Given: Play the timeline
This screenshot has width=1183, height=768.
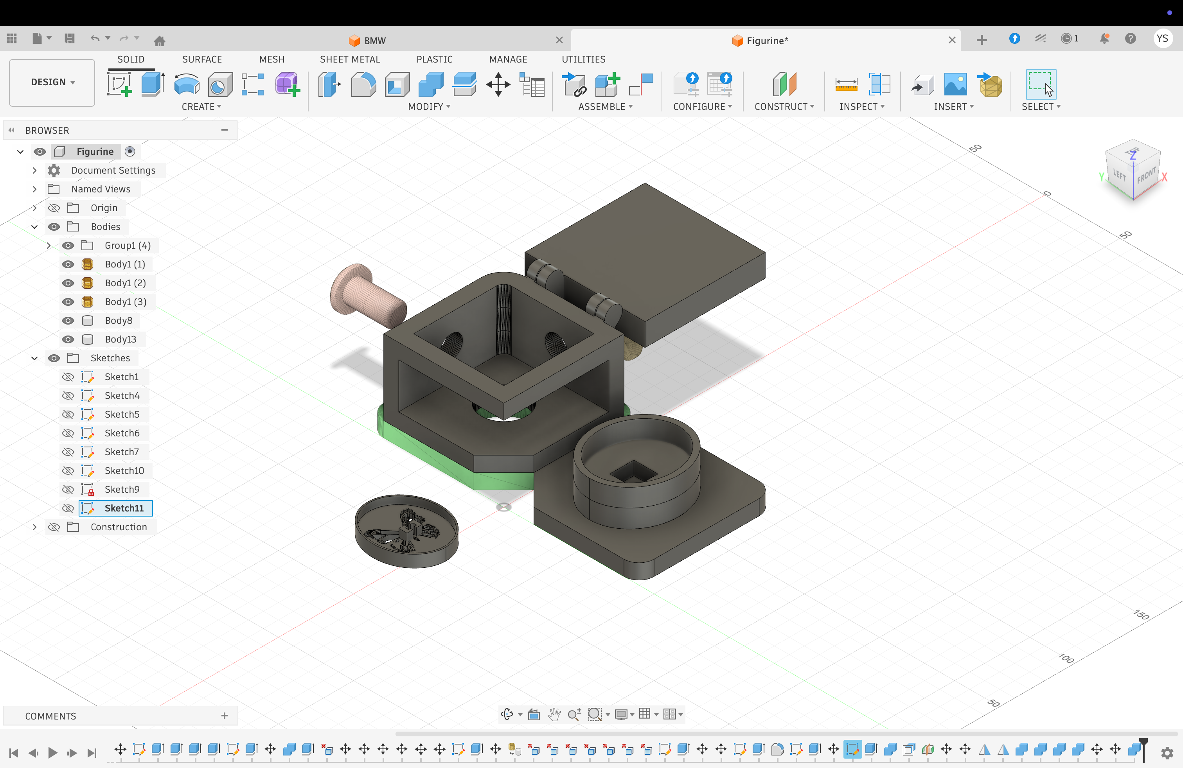Looking at the screenshot, I should pyautogui.click(x=53, y=753).
